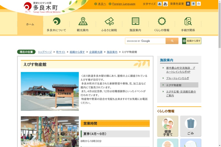Open Foreign Language link

click(x=123, y=4)
